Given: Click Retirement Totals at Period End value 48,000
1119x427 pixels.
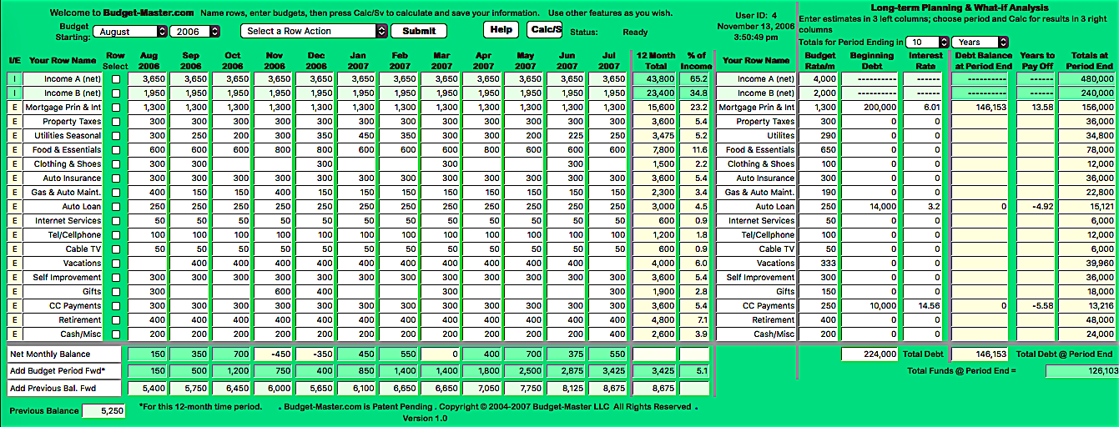Looking at the screenshot, I should (1087, 320).
